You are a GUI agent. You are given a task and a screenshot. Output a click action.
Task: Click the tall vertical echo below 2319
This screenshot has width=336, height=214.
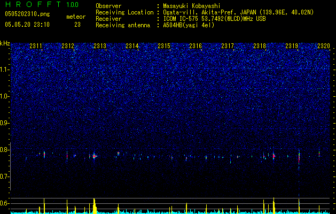(x=299, y=159)
